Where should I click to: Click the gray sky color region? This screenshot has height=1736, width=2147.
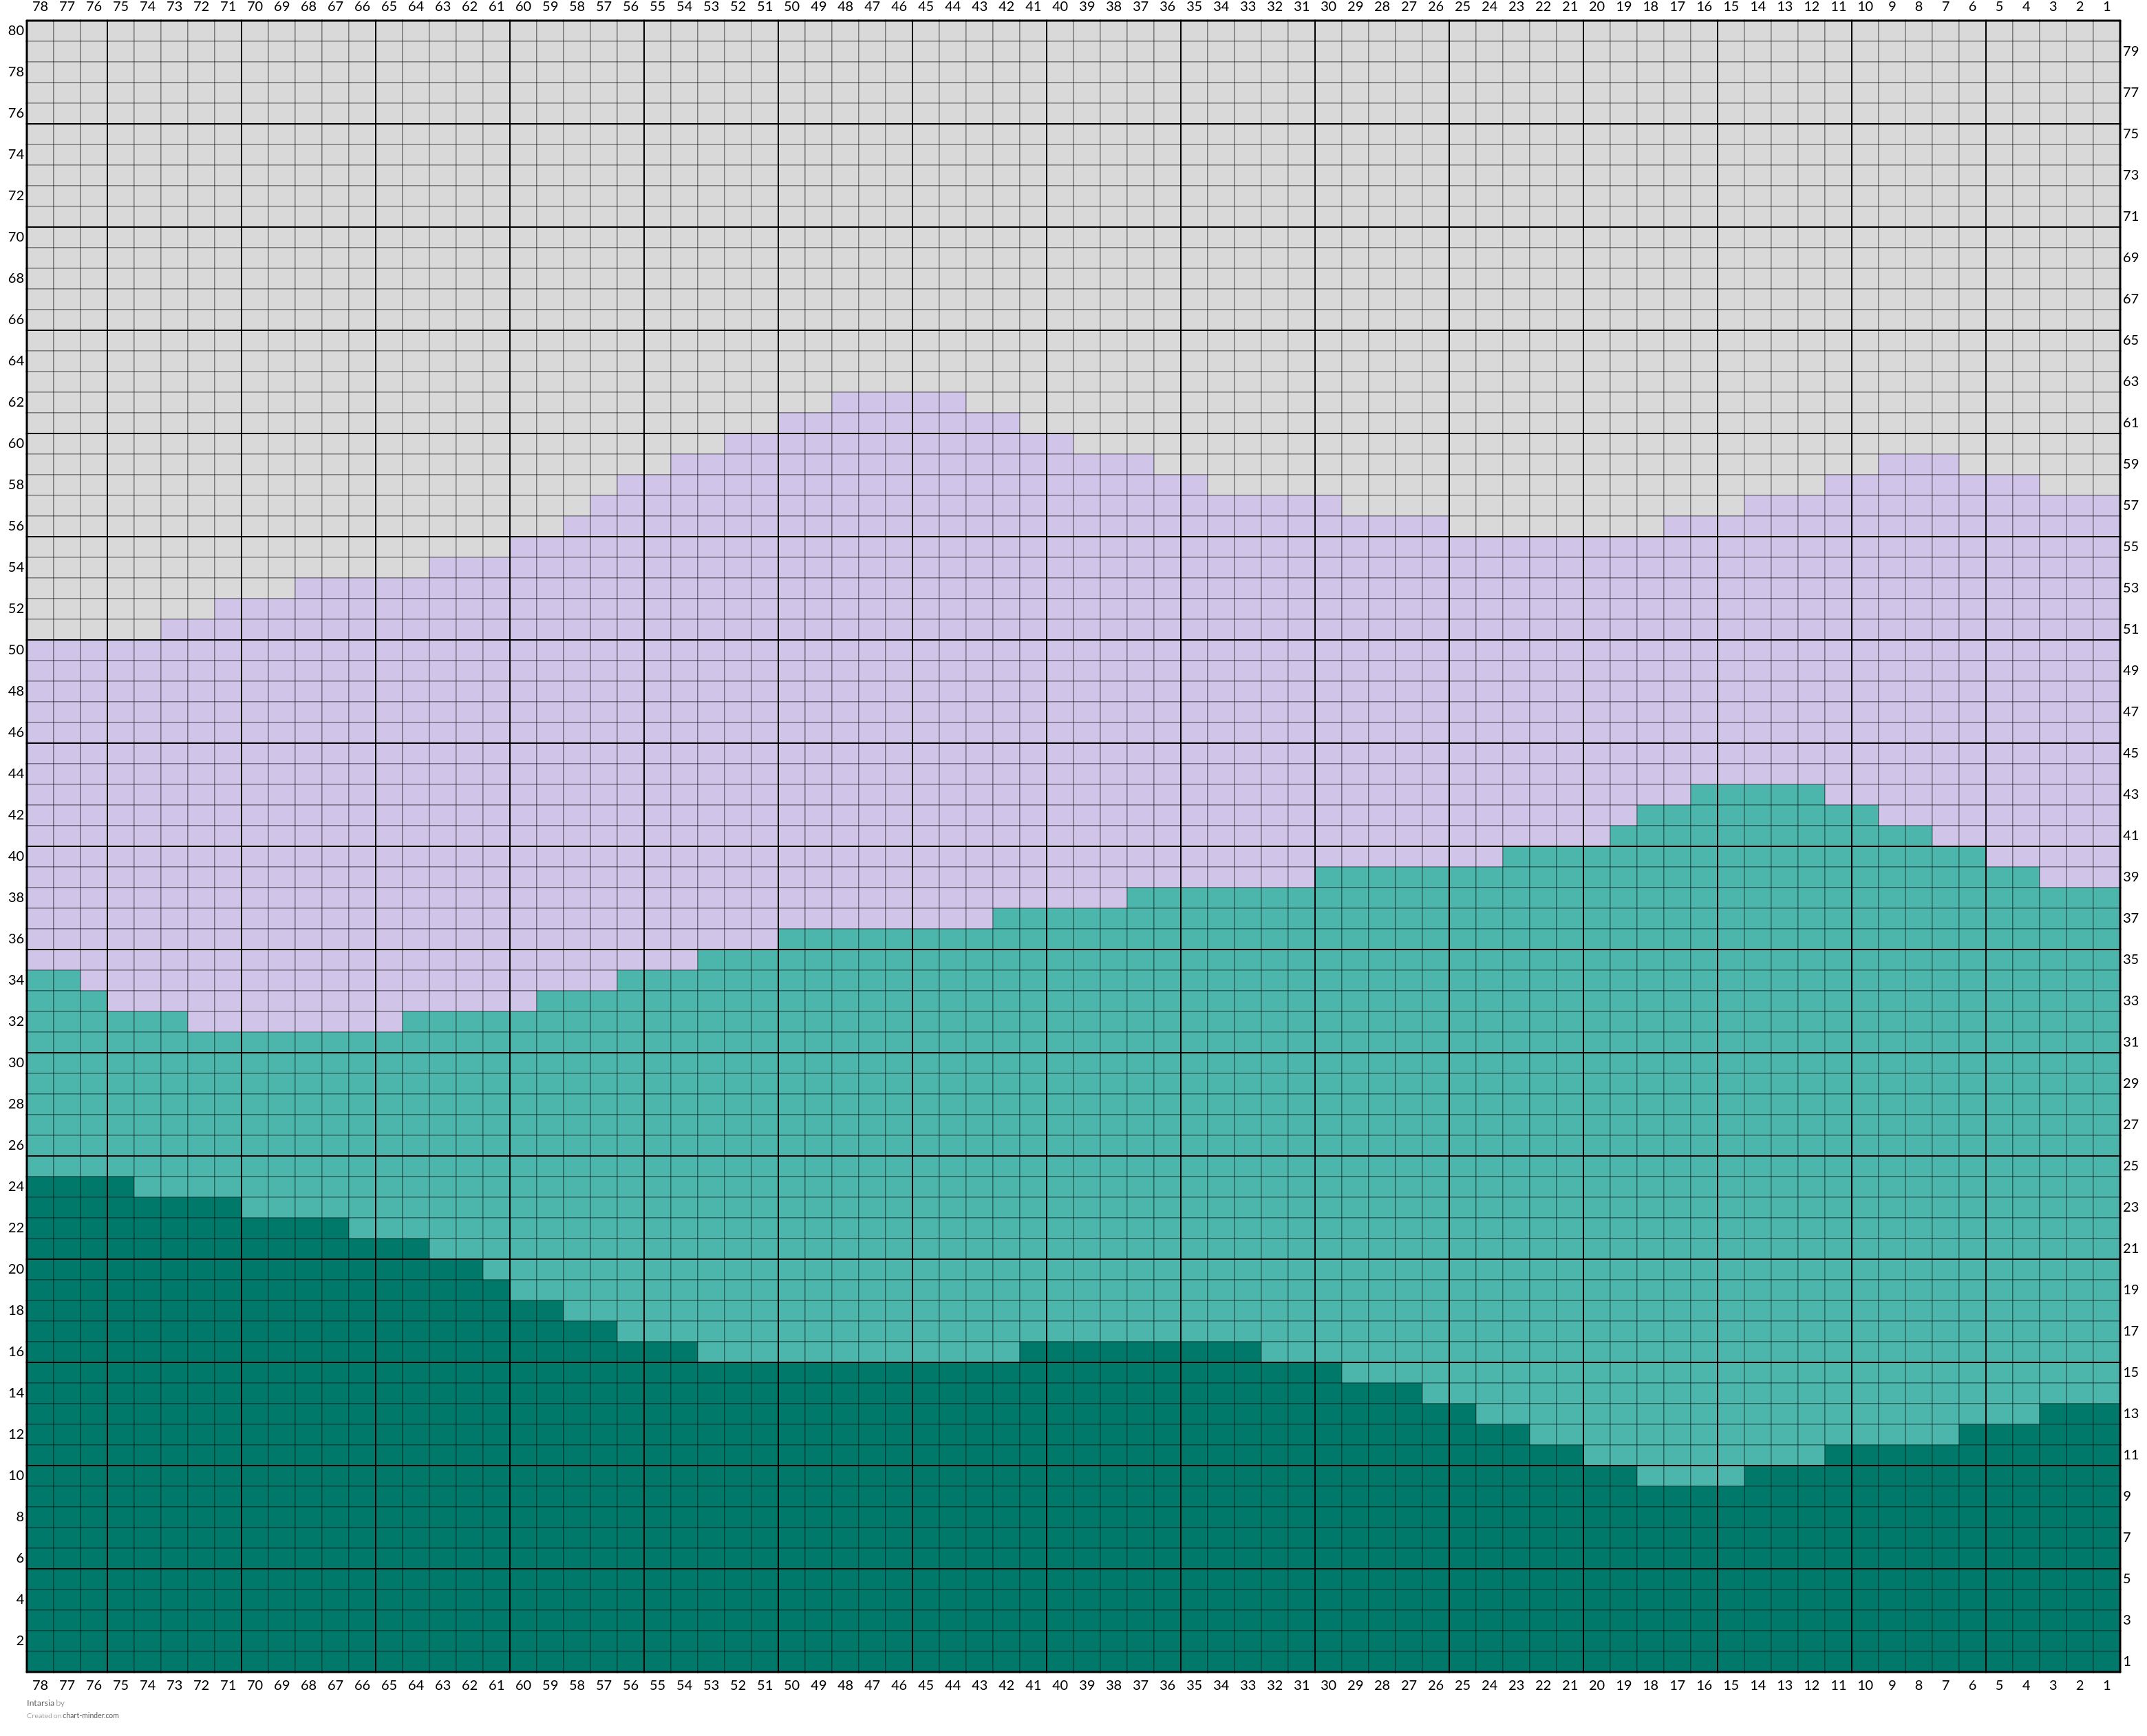click(x=1000, y=200)
